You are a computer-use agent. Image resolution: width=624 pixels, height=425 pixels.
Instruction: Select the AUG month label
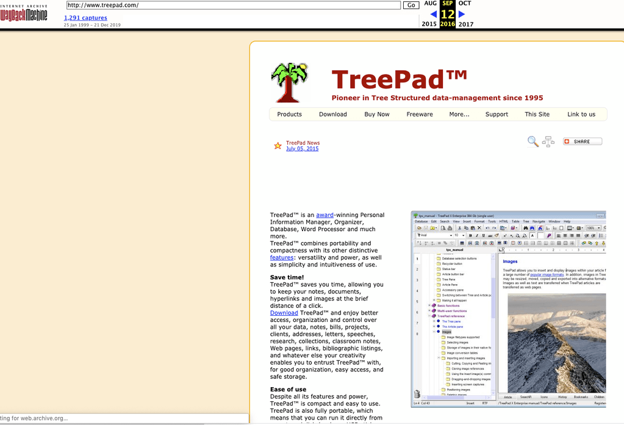point(430,3)
